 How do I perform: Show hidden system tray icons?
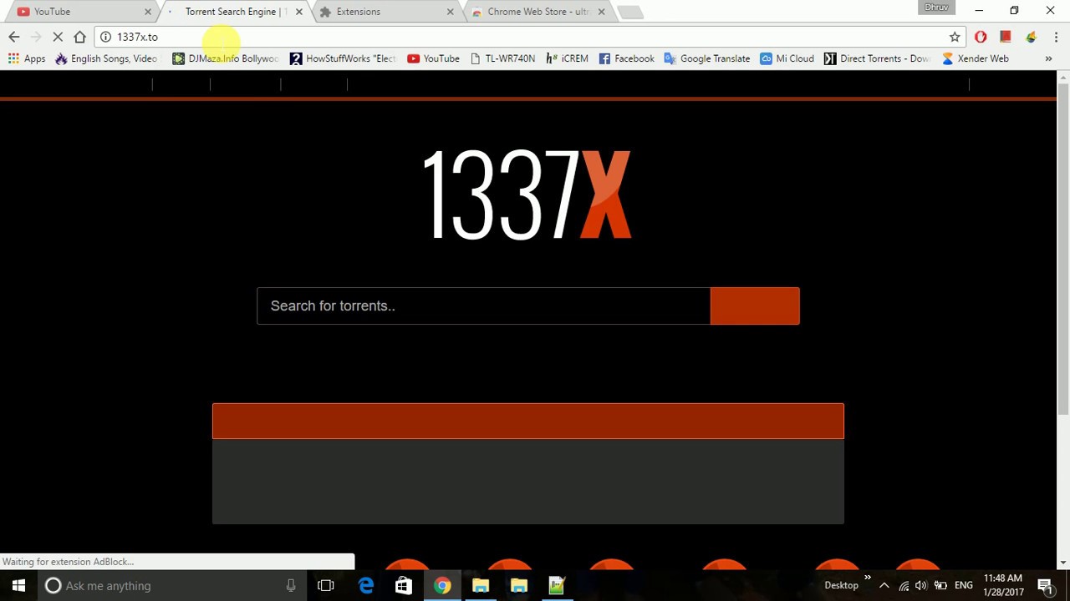pos(884,585)
